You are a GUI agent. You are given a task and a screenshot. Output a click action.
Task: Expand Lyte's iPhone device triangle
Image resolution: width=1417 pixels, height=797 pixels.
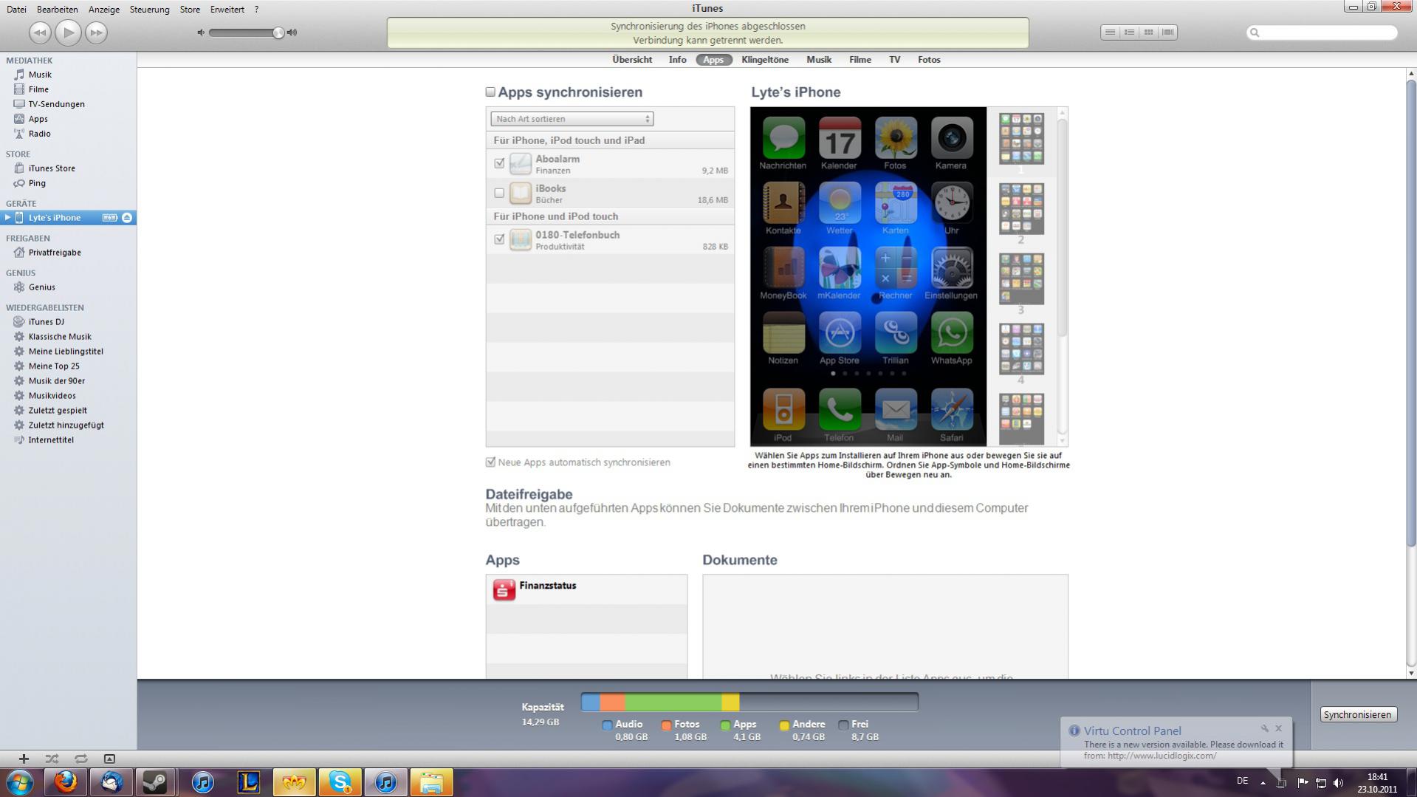(x=7, y=218)
